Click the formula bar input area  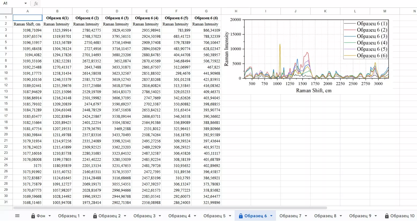click(x=228, y=3)
